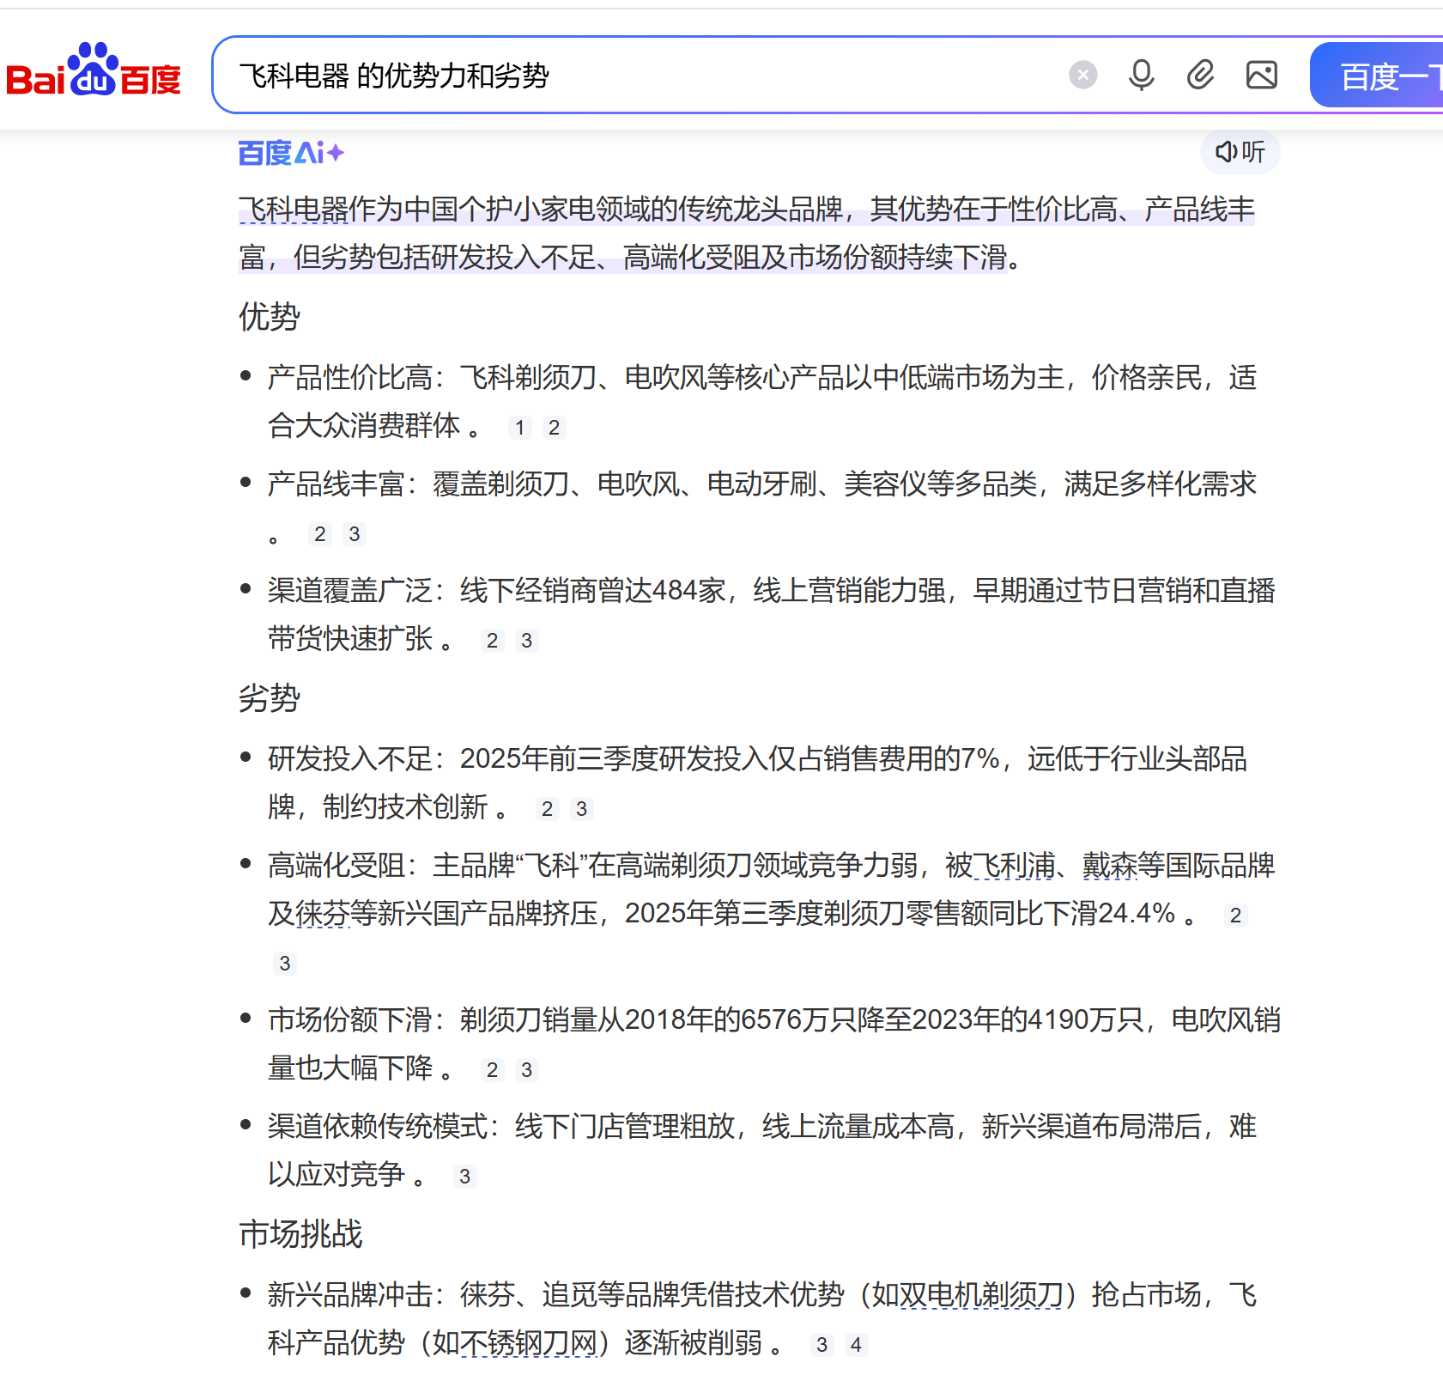Click the 市场份额下滑 bullet text

(x=773, y=1043)
